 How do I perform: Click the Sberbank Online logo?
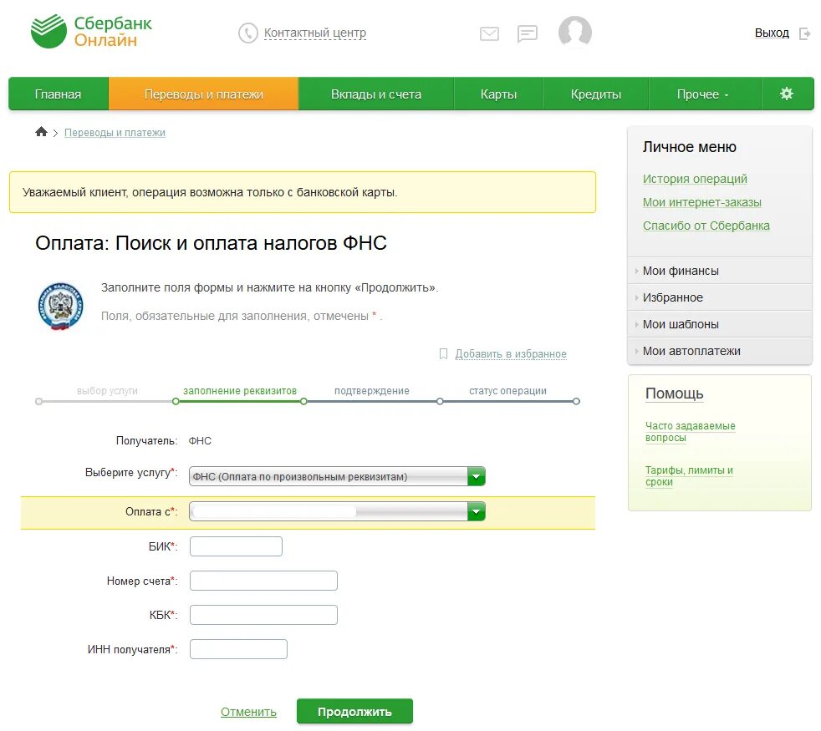92,32
